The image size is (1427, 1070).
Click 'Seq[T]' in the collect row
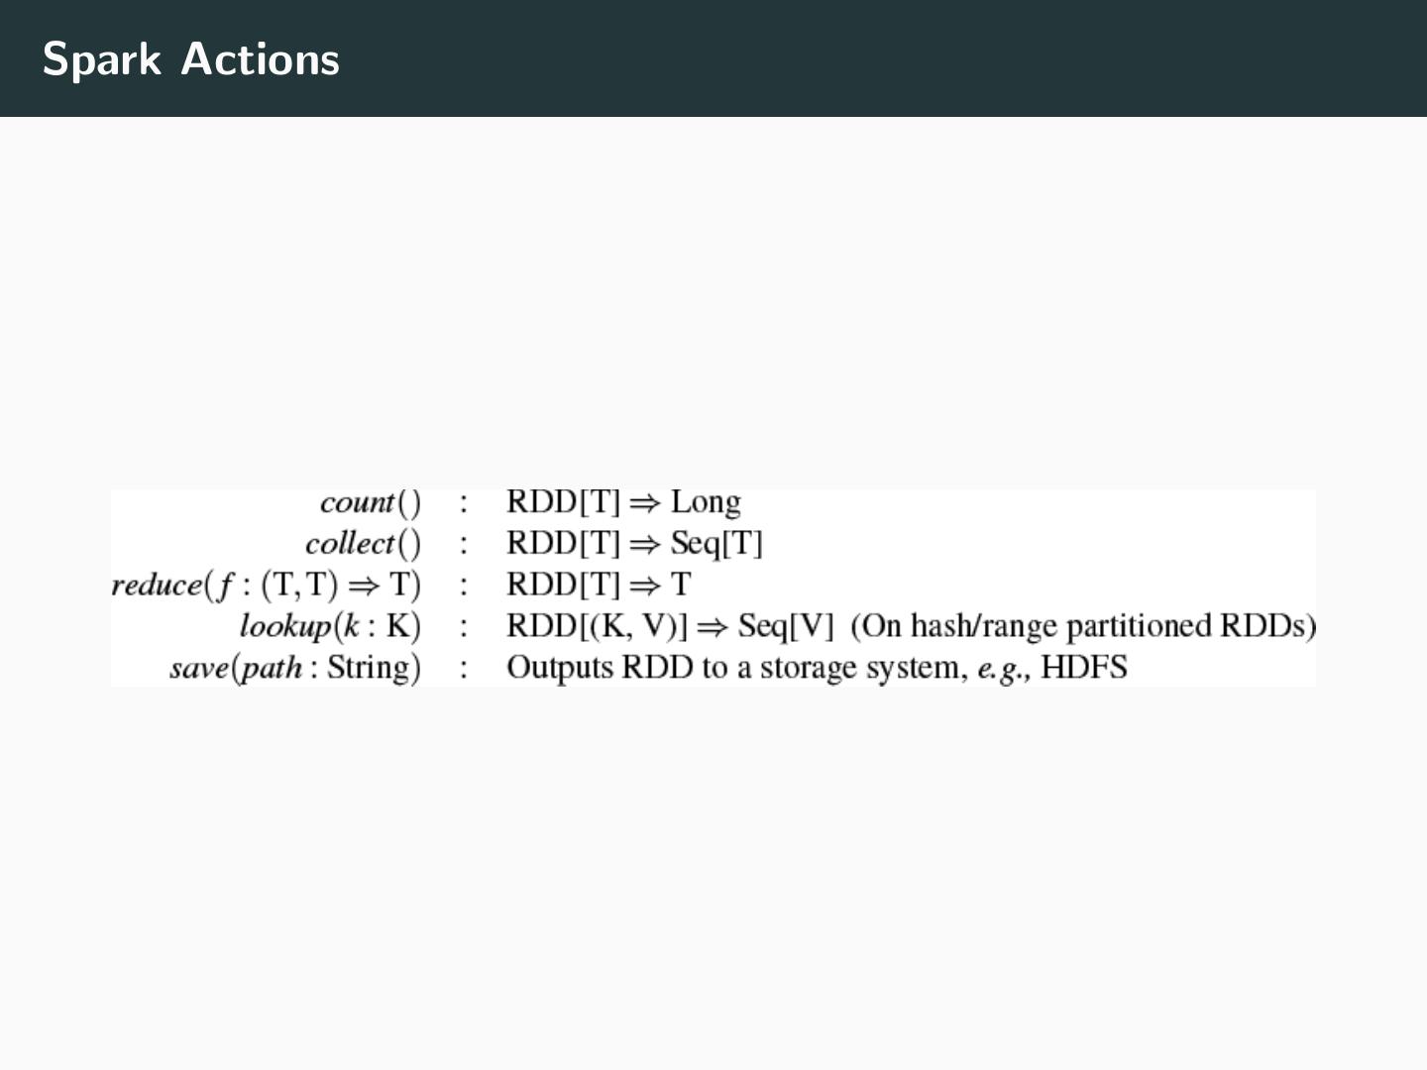[716, 544]
